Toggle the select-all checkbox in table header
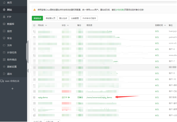Viewport: 177px width, 122px height. point(34,25)
